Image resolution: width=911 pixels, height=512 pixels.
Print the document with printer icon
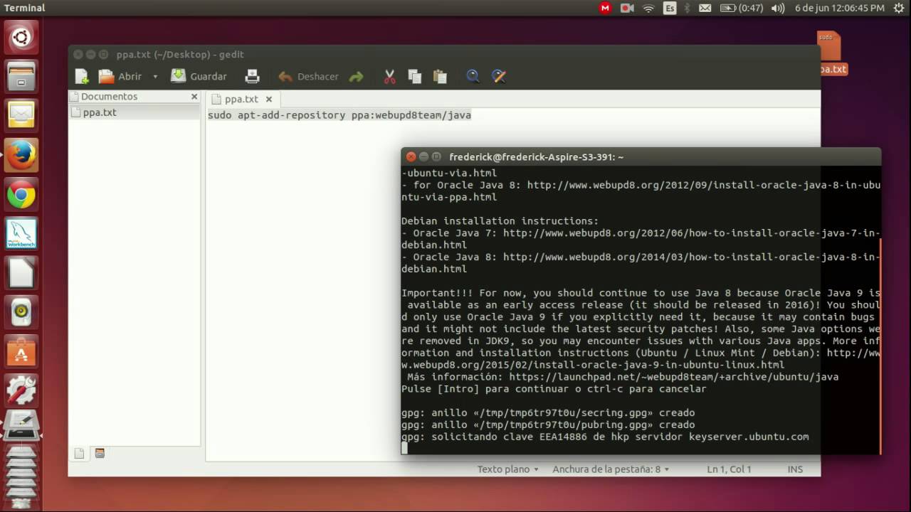[x=252, y=76]
